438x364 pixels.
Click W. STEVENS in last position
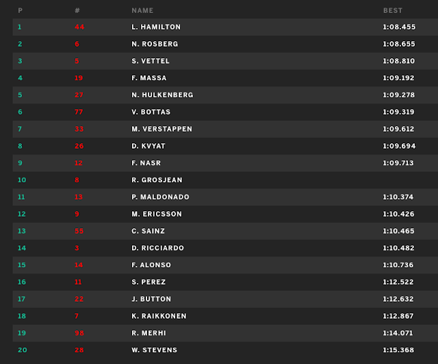click(x=154, y=350)
